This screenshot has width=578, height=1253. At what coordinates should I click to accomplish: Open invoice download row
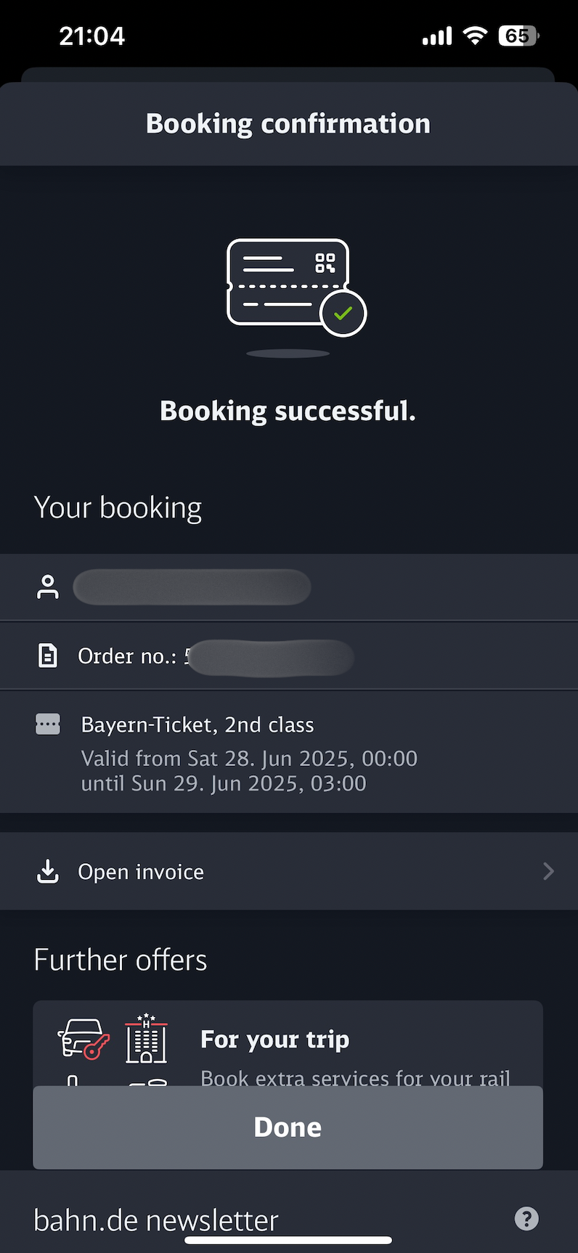tap(289, 871)
